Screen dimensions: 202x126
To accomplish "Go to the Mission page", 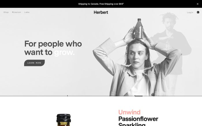I will click(x=16, y=12).
